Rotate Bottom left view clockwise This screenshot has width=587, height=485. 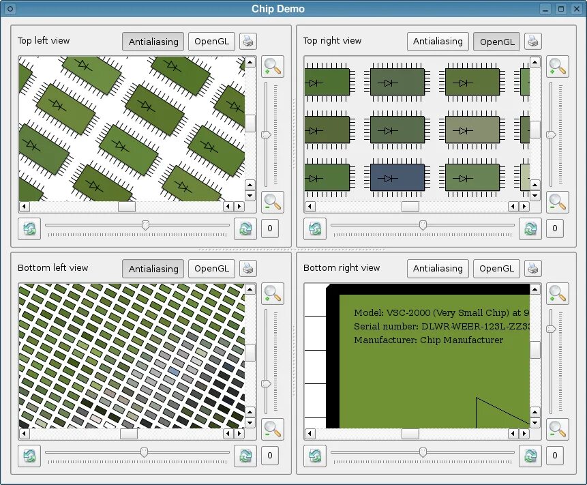[245, 456]
